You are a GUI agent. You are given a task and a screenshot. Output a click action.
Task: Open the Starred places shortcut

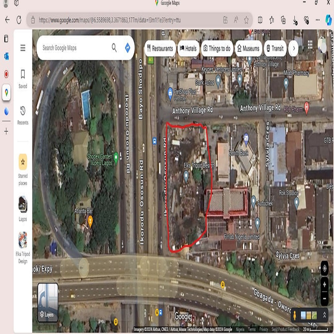23,170
